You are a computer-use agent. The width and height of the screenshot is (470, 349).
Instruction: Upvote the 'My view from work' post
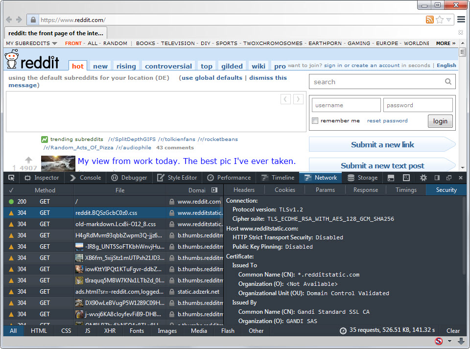pos(28,160)
